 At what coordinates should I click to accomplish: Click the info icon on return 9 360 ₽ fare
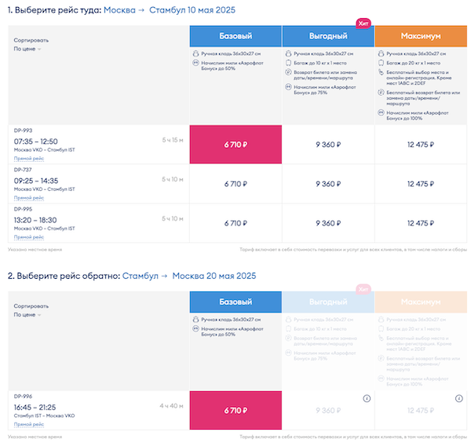click(367, 399)
